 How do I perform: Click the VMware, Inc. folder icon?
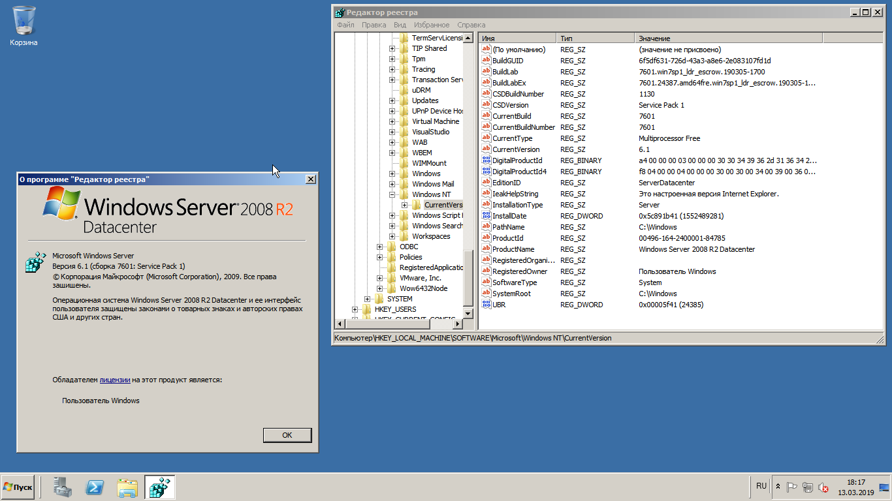(392, 278)
